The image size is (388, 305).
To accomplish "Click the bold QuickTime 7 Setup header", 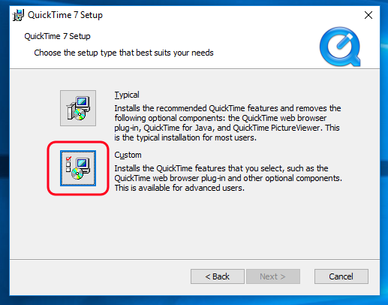I will (x=57, y=36).
